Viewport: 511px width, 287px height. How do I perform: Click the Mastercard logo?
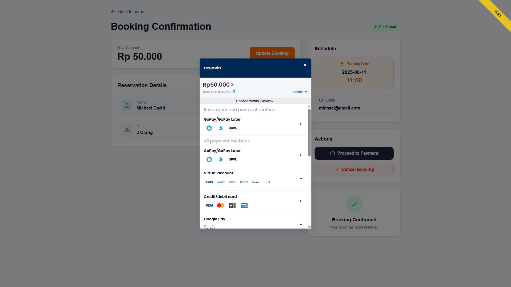pyautogui.click(x=221, y=205)
